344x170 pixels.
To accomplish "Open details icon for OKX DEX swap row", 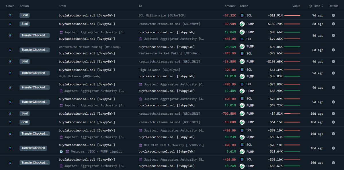I will (333, 148).
